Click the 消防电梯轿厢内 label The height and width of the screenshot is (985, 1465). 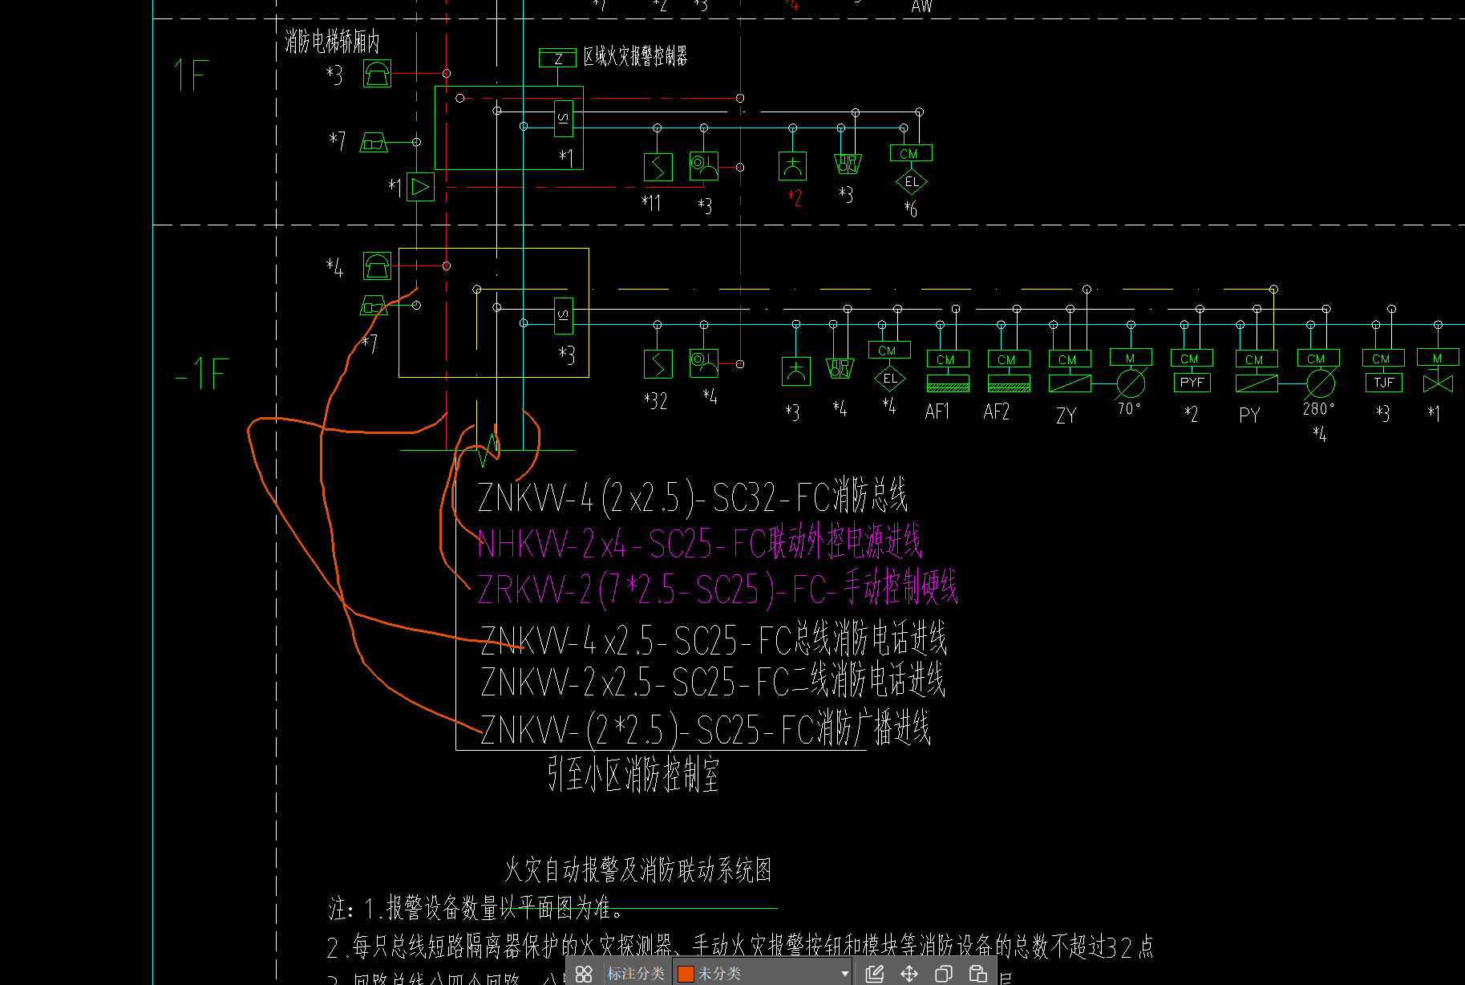coord(333,41)
